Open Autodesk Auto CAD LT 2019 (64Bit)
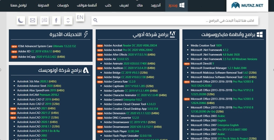 point(38,99)
